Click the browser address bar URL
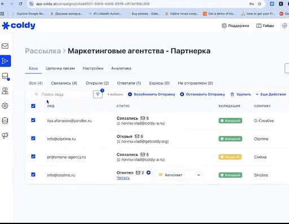The height and width of the screenshot is (224, 289). pos(93,4)
